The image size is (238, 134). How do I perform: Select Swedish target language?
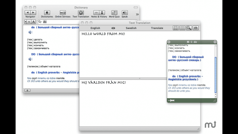pos(131,28)
